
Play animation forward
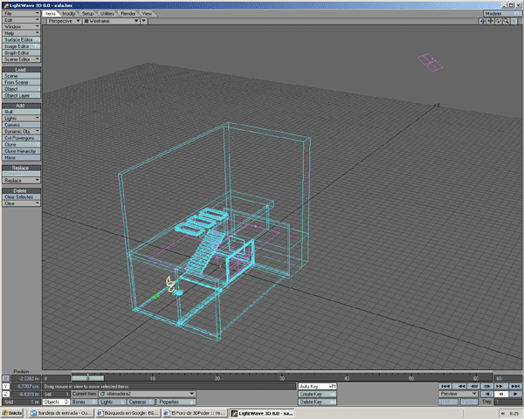515,394
